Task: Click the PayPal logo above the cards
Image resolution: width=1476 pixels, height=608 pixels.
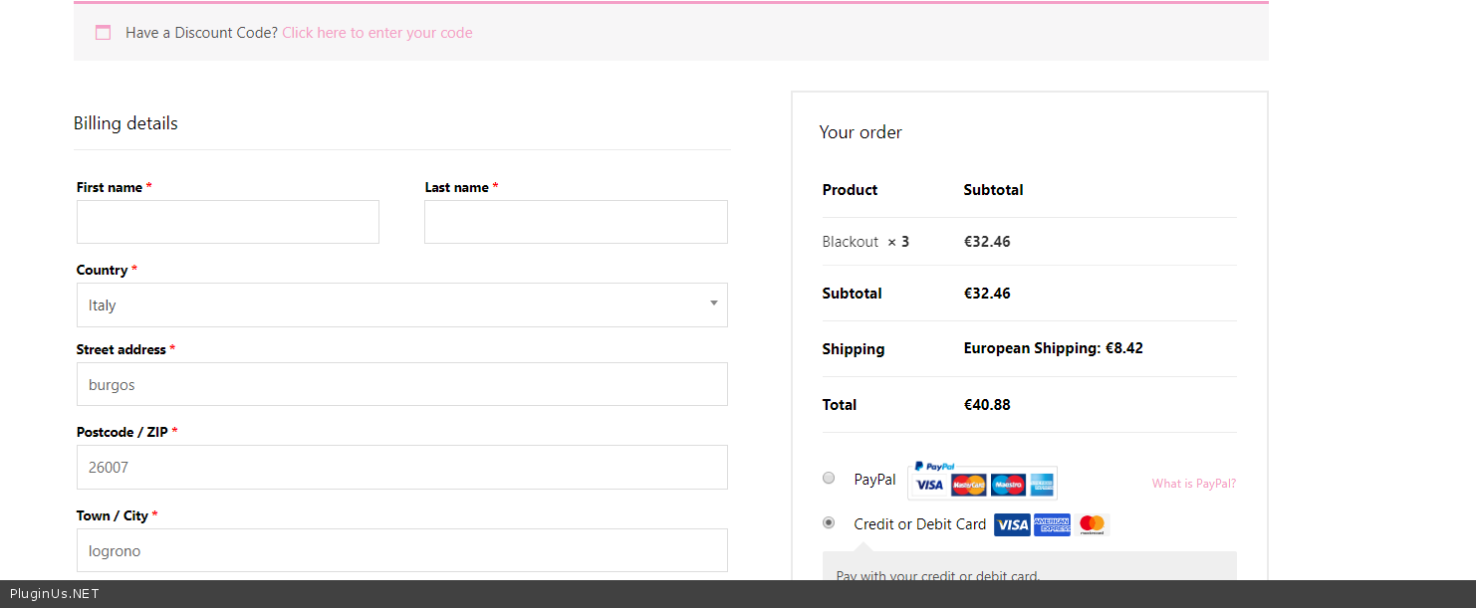Action: click(x=934, y=466)
